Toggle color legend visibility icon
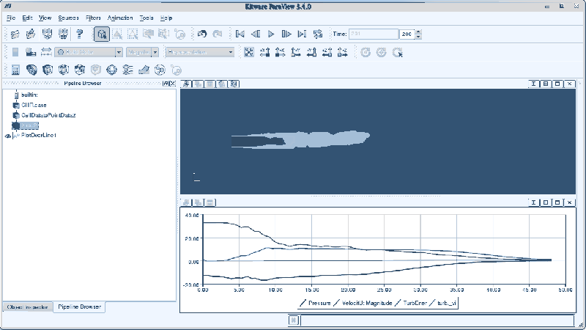 click(15, 52)
